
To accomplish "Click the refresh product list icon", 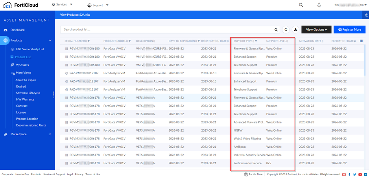I will click(286, 29).
